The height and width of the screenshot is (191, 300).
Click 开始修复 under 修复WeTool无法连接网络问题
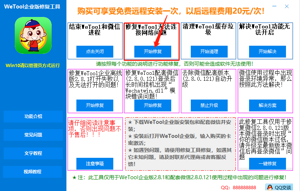(153, 51)
